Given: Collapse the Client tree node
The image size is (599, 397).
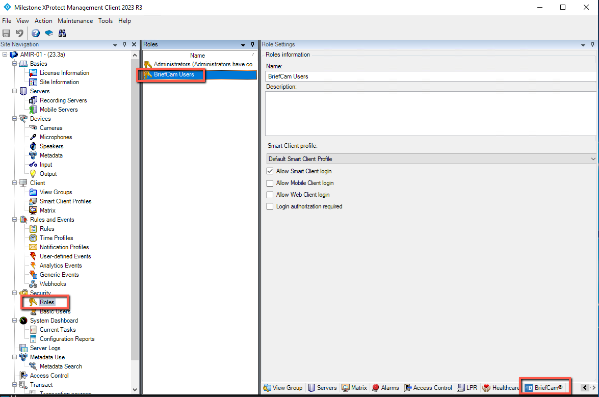Looking at the screenshot, I should 14,183.
